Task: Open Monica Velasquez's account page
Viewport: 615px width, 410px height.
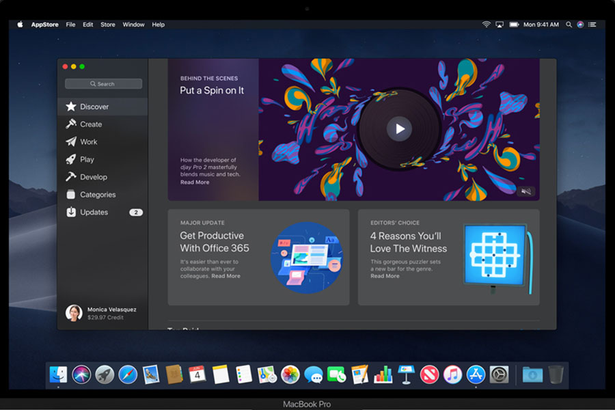Action: click(101, 313)
